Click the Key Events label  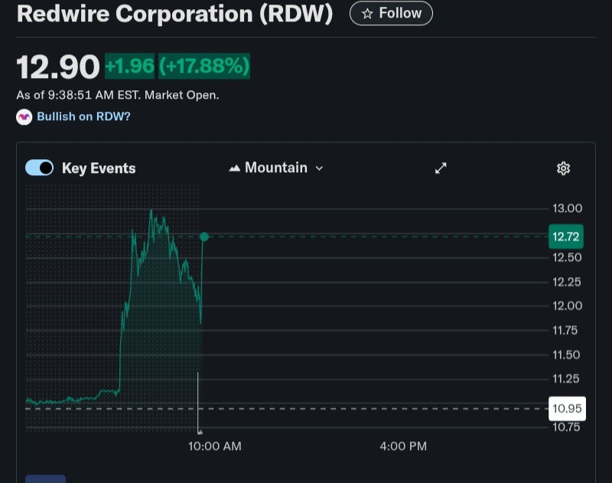point(99,168)
